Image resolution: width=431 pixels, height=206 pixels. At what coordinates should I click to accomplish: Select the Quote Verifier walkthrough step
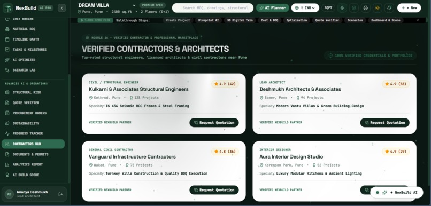pyautogui.click(x=327, y=20)
